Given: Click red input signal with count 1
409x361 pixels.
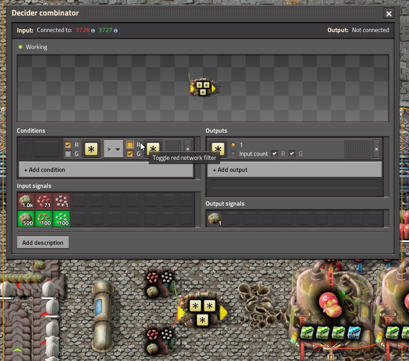Looking at the screenshot, I should pos(61,201).
